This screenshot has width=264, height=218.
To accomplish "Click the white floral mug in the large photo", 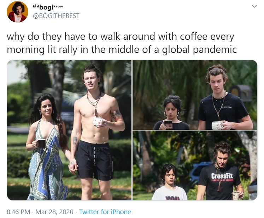I will (98, 122).
